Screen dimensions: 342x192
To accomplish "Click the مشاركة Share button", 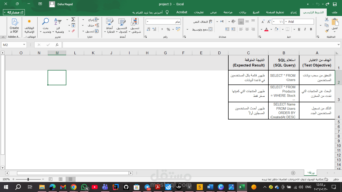I will tap(14, 12).
